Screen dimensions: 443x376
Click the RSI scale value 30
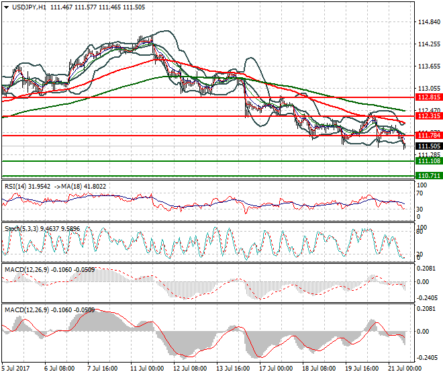pos(420,209)
